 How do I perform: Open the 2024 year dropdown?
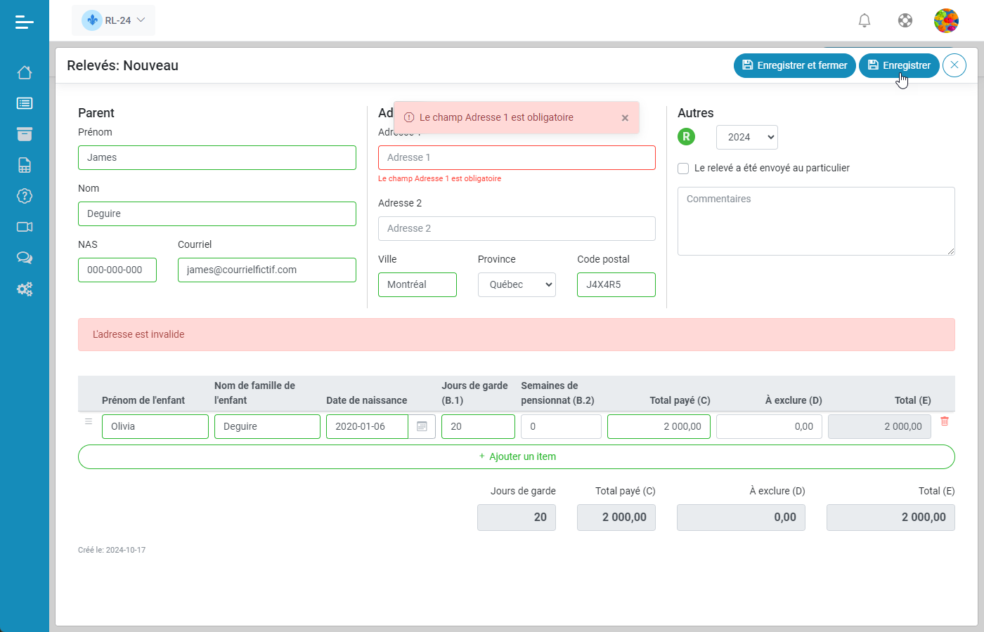(746, 137)
